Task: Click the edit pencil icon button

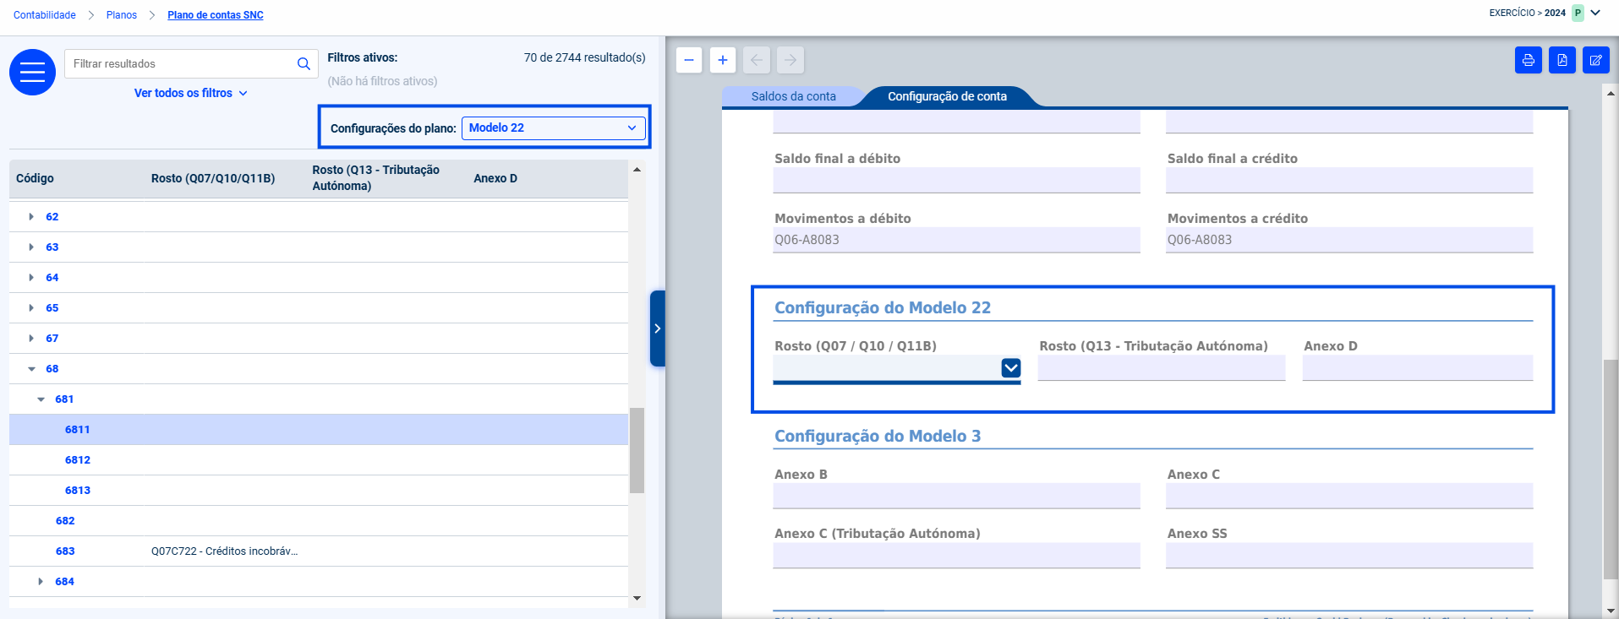Action: tap(1596, 60)
